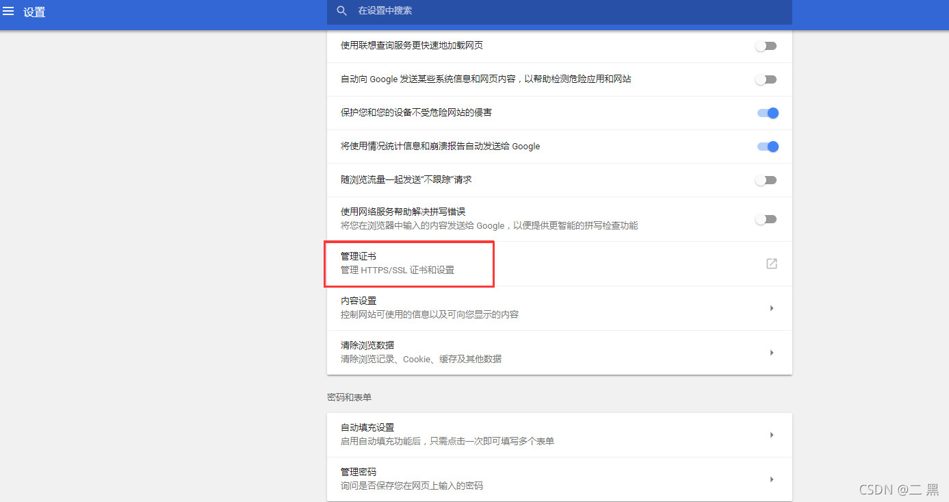Screen dimensions: 949x502
Task: Click 管理密码 row title
Action: point(359,472)
